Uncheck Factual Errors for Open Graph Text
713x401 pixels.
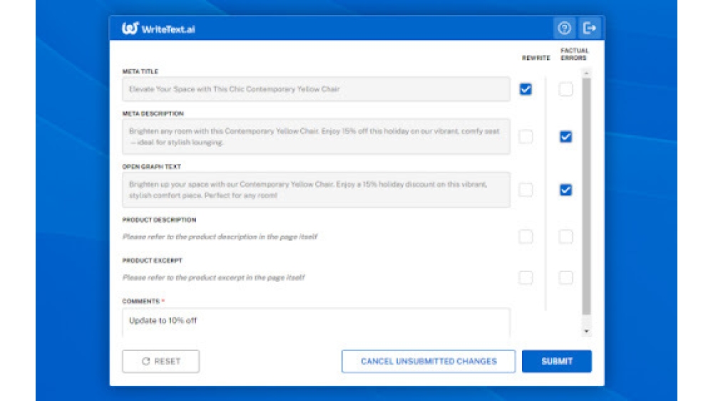click(x=565, y=190)
